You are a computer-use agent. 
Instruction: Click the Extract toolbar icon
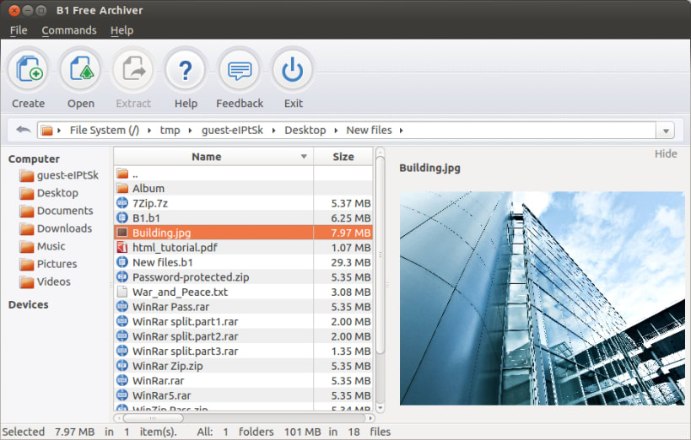tap(133, 71)
